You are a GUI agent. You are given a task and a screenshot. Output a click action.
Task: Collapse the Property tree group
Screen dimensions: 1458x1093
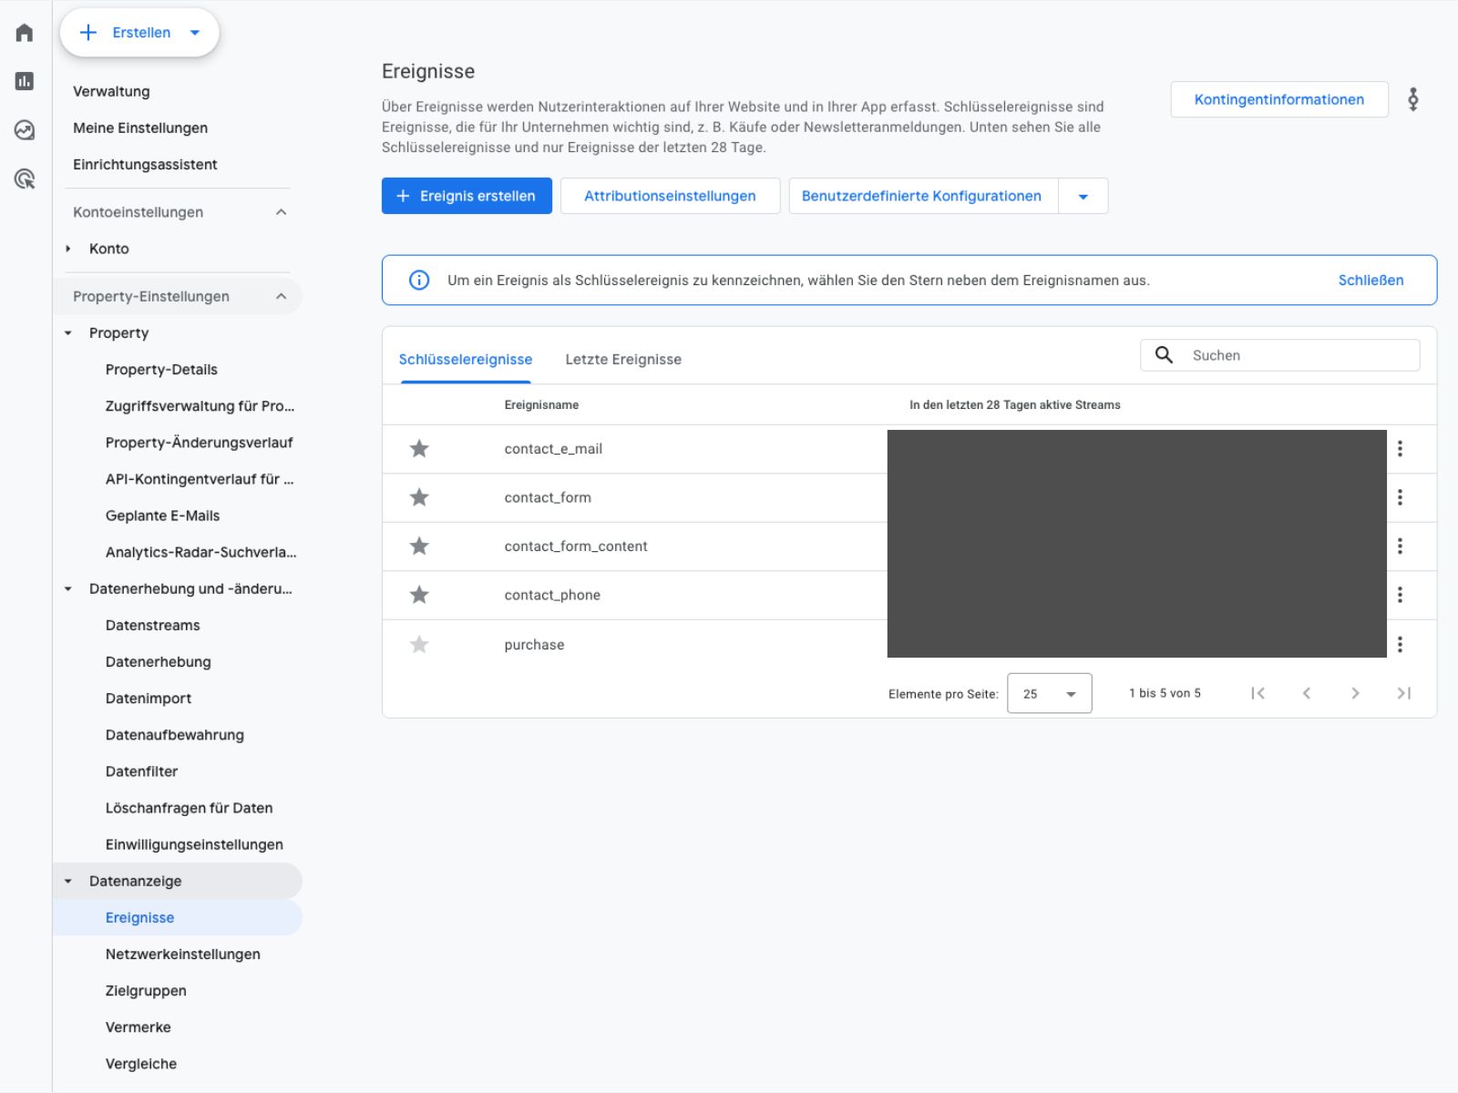[68, 333]
